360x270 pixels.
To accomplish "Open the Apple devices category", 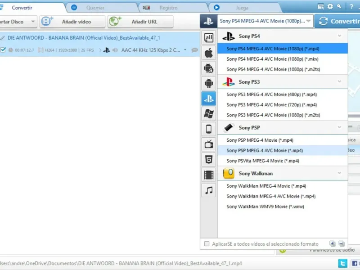I will (208, 53).
